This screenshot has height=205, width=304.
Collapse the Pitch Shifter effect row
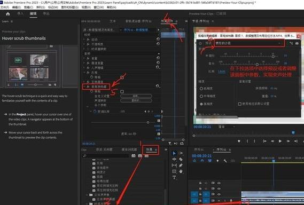[x=84, y=86]
